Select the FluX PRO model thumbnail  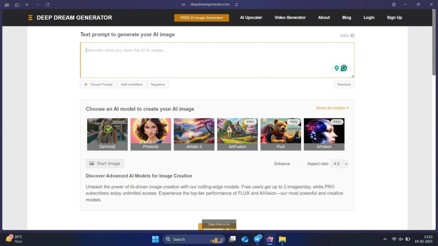pos(281,134)
